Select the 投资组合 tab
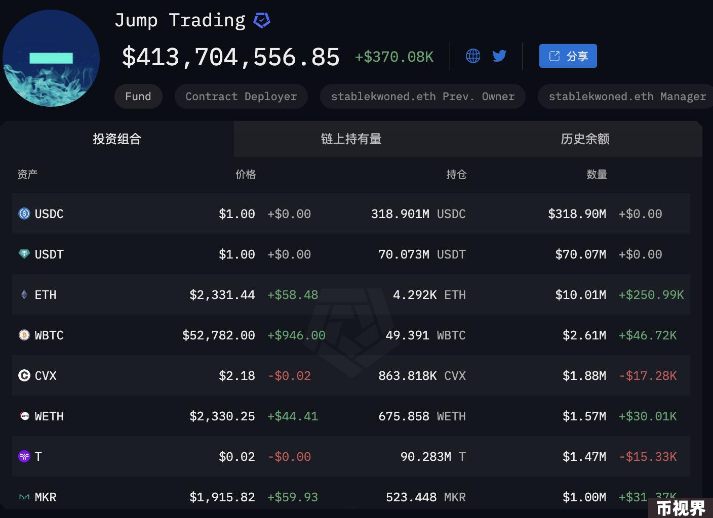 [x=117, y=139]
